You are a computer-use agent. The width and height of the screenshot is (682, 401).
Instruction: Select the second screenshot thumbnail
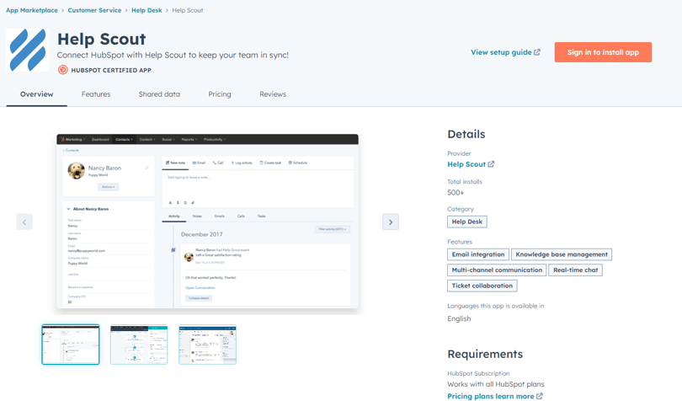(139, 345)
